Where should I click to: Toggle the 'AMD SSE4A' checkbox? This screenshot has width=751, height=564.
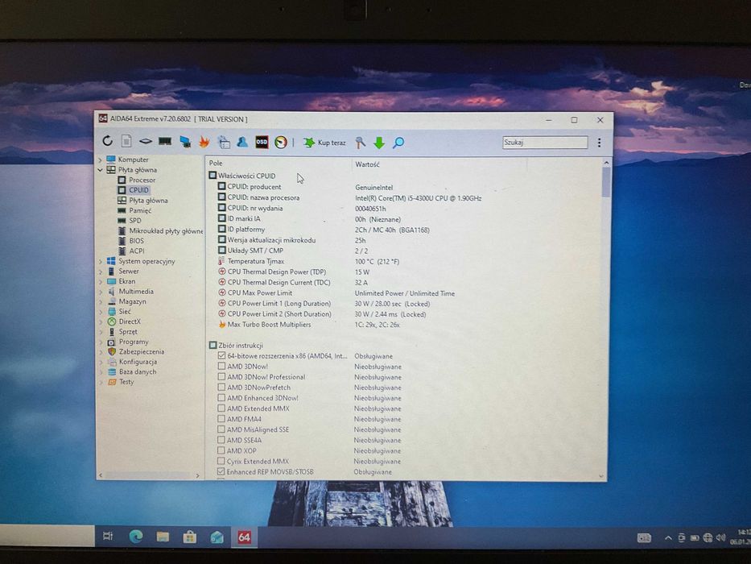tap(221, 440)
